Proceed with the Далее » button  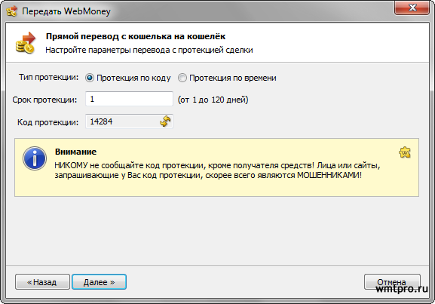tap(99, 282)
